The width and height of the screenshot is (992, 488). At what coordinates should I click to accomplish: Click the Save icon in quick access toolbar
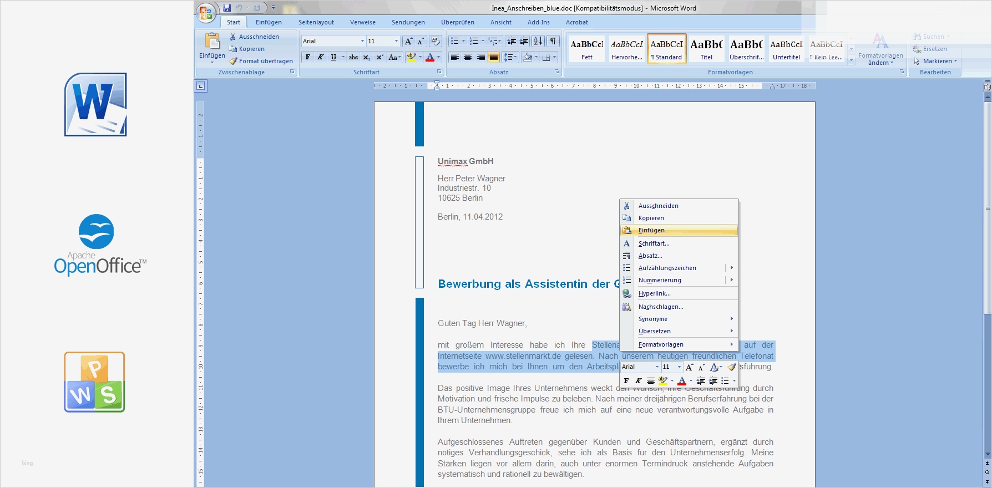227,8
